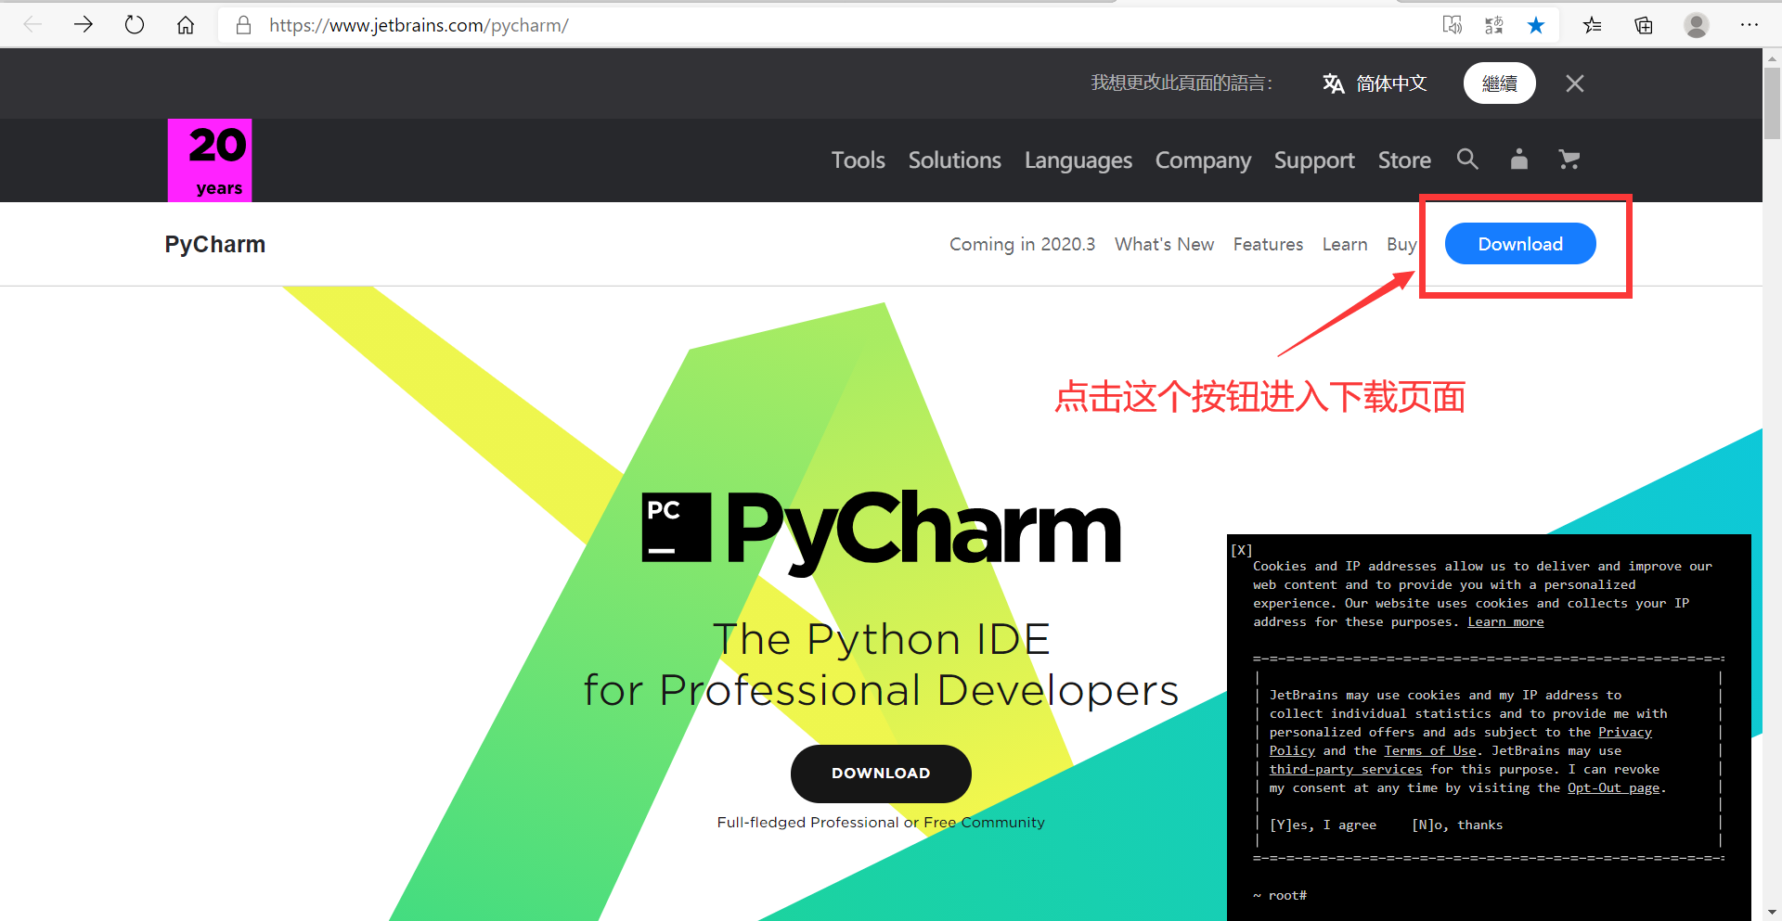
Task: Open Coming in 2020.3 page
Action: 1022,244
